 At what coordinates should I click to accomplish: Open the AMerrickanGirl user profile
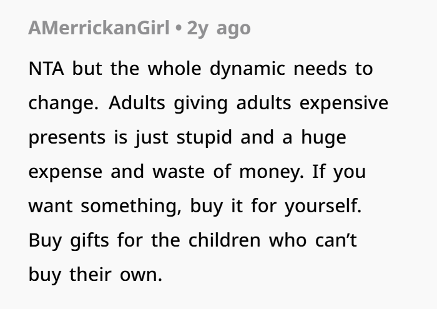(x=98, y=28)
